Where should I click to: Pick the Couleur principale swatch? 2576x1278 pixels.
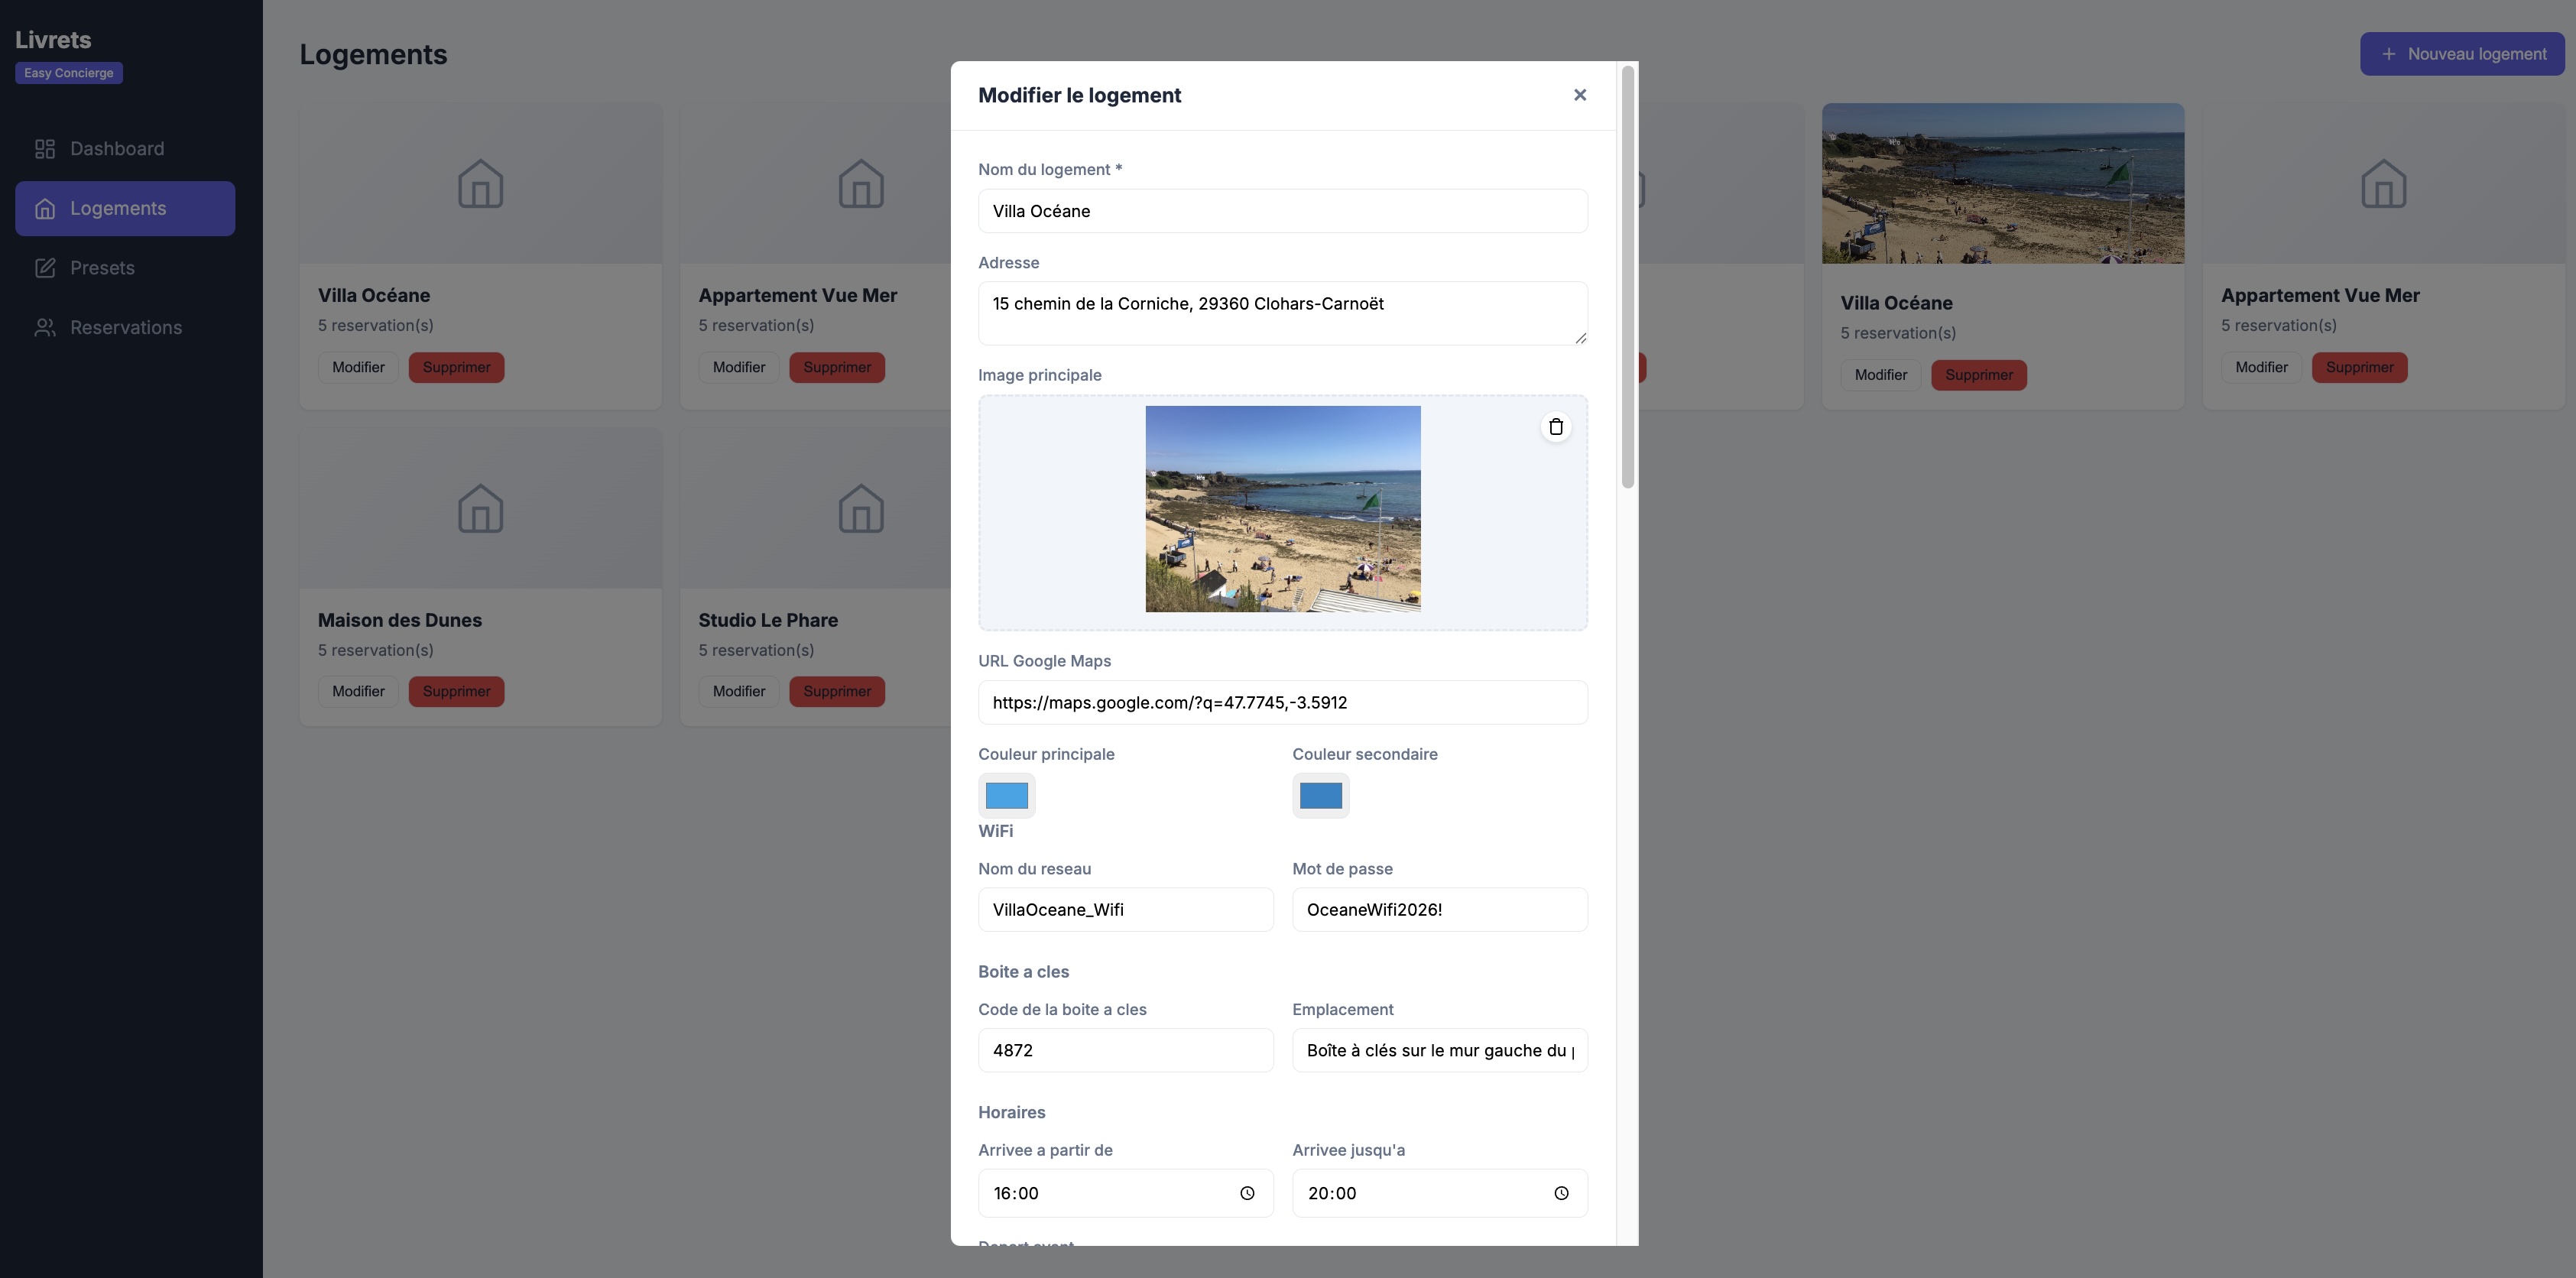point(1006,796)
